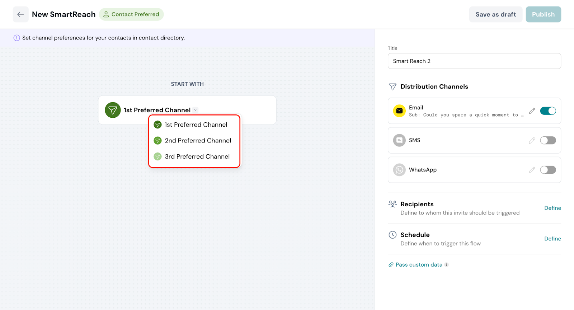
Task: Click the grey SMS channel icon
Action: click(x=399, y=140)
